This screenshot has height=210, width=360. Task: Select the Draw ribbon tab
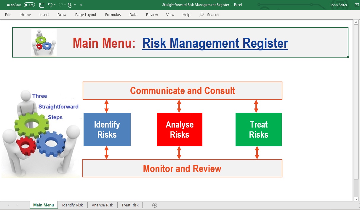click(x=62, y=15)
